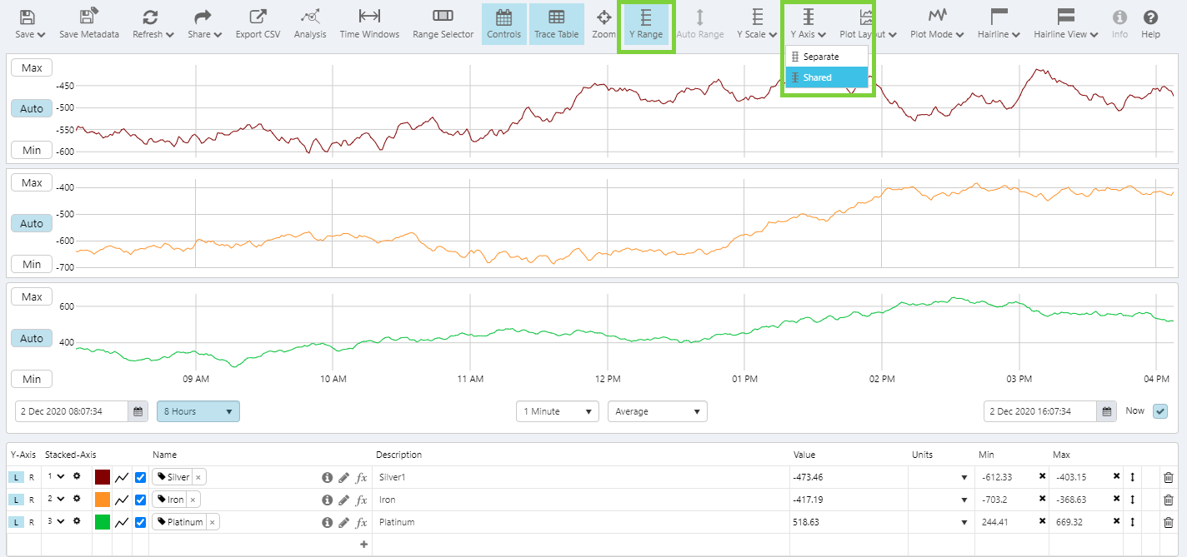Delete the Platinum trace with trash icon
Screen dimensions: 1187x557
[1168, 522]
